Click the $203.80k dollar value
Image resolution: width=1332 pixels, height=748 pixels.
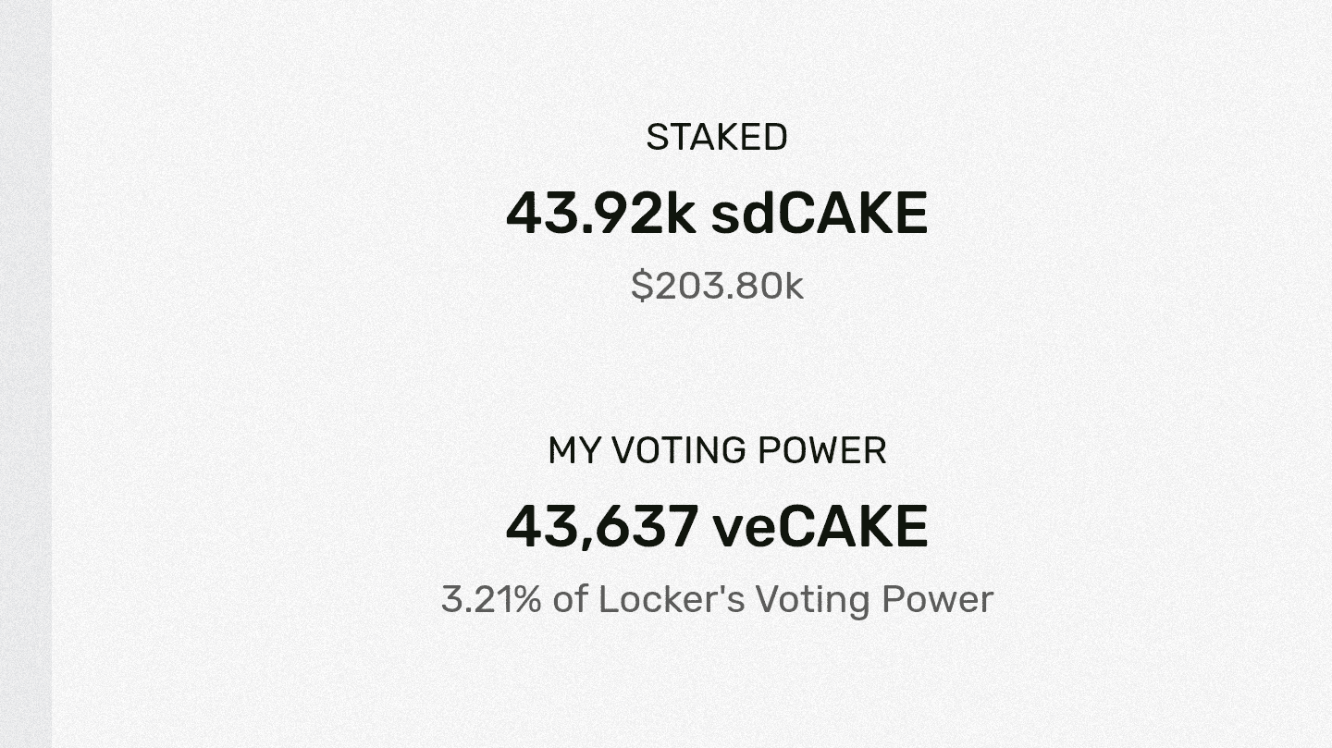[717, 287]
